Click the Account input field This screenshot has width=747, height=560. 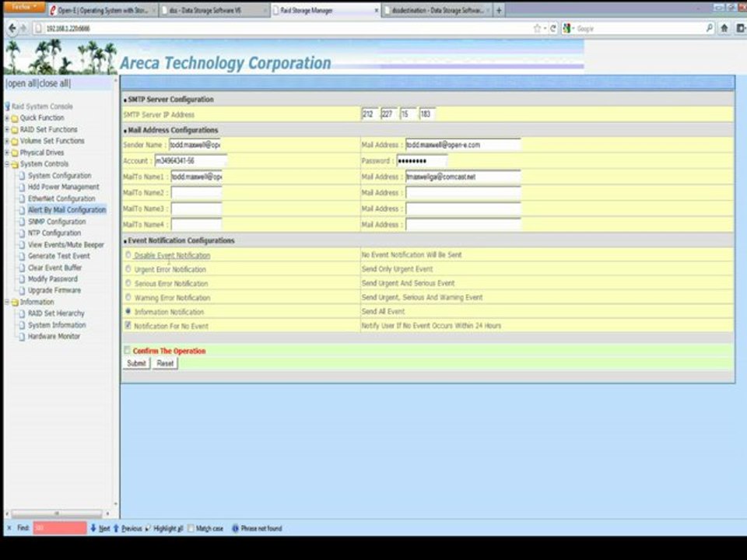click(x=191, y=161)
